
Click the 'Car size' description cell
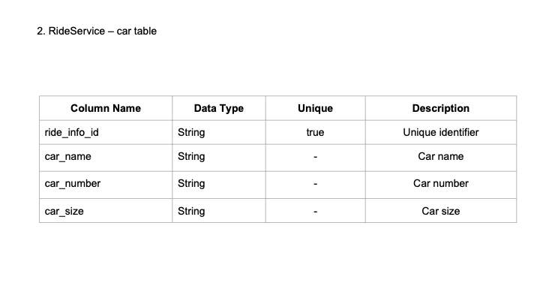[441, 211]
